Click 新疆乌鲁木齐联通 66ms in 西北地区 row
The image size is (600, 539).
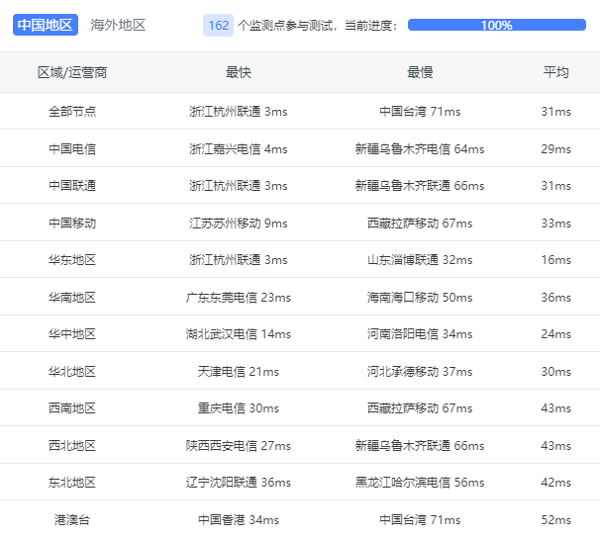click(x=420, y=445)
